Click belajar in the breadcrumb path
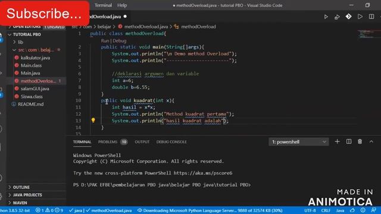Screen dimensions: 381x214 104,27
